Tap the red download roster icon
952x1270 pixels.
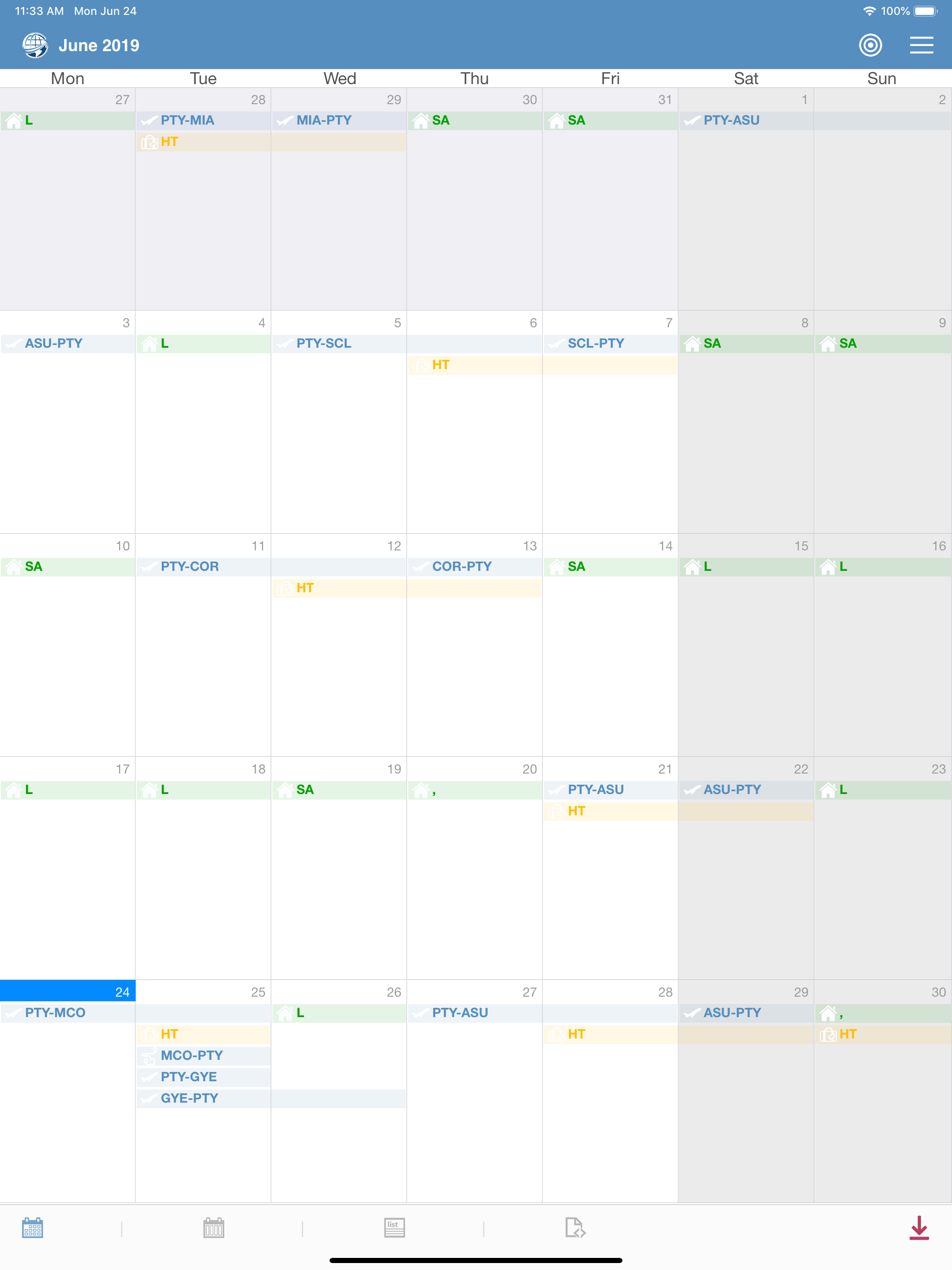(x=919, y=1228)
